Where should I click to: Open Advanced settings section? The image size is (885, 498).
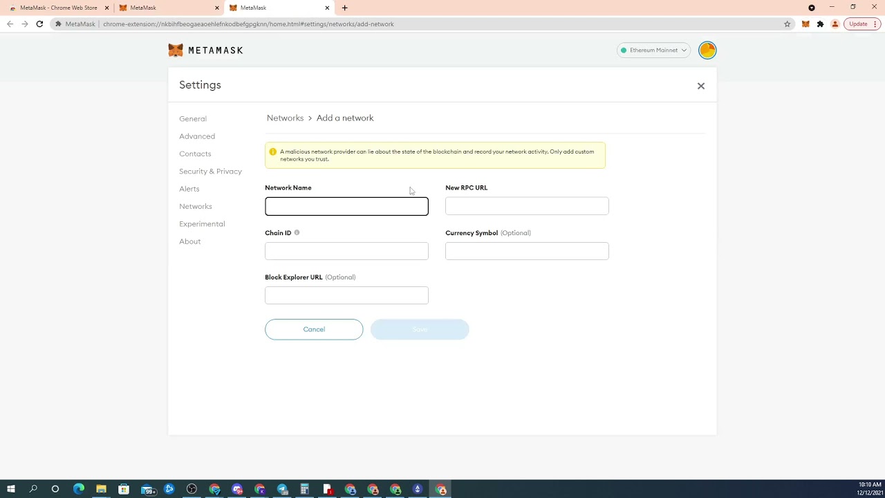click(x=197, y=136)
